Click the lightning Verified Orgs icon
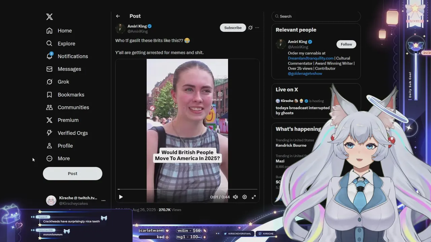The image size is (431, 242). click(x=49, y=133)
